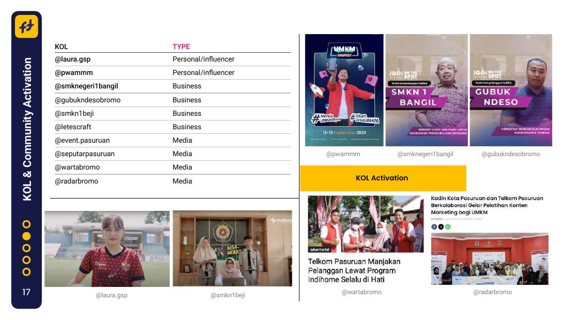Select @gubukndesobromo in the KOL table
Screen dimensions: 568x320
[88, 100]
